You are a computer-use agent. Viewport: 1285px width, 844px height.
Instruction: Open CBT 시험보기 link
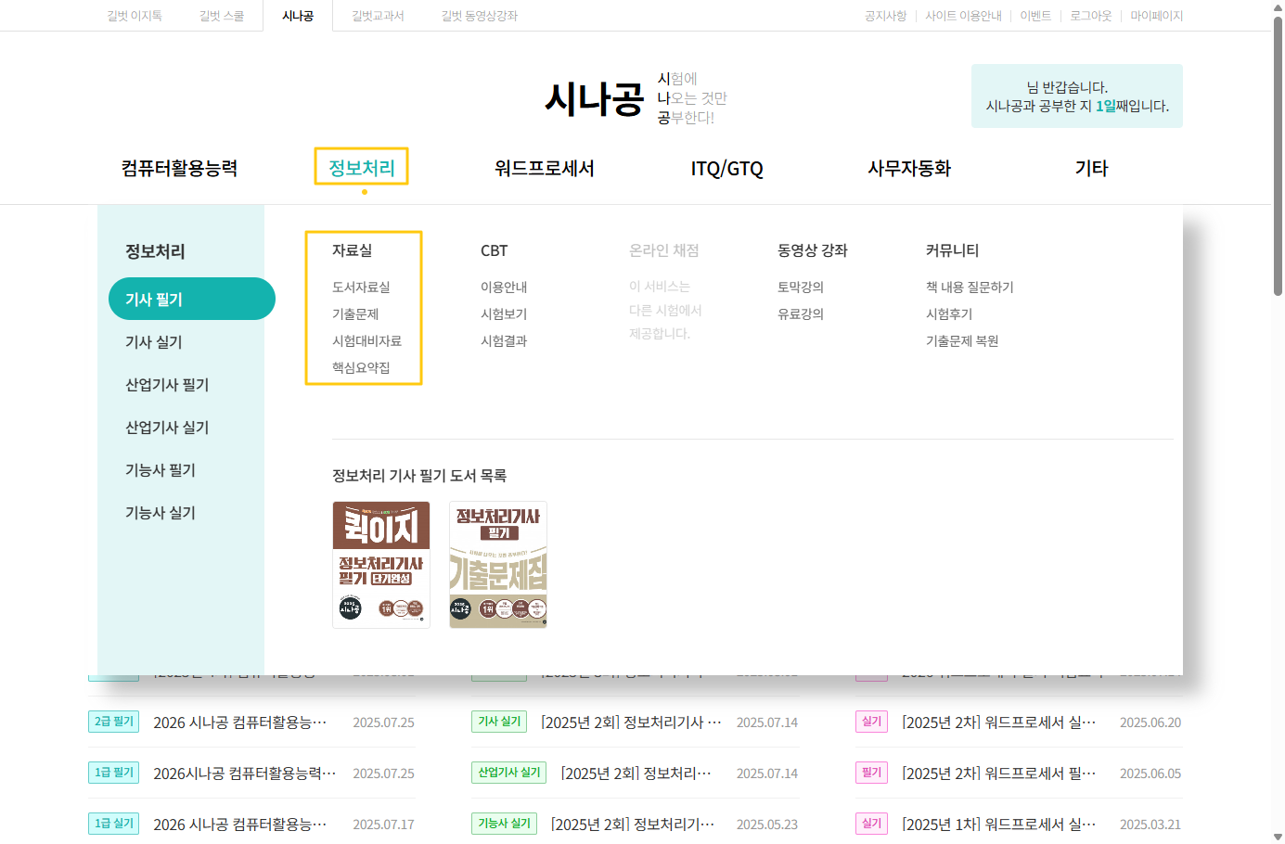(504, 314)
